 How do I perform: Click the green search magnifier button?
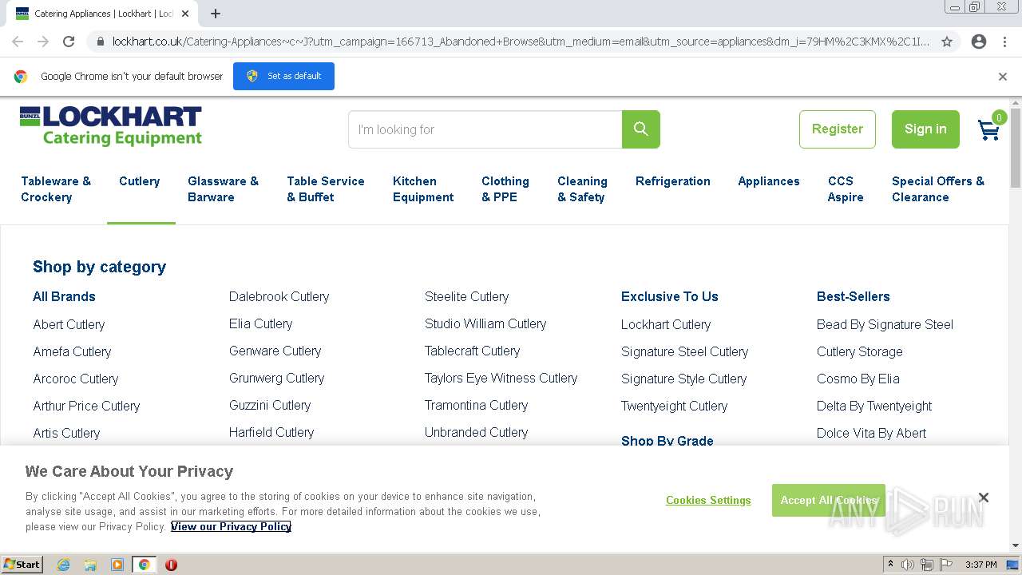click(x=640, y=129)
